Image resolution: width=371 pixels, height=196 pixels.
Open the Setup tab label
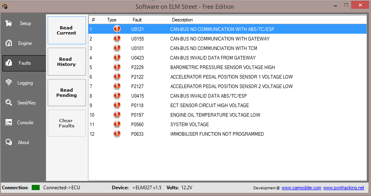coord(25,23)
